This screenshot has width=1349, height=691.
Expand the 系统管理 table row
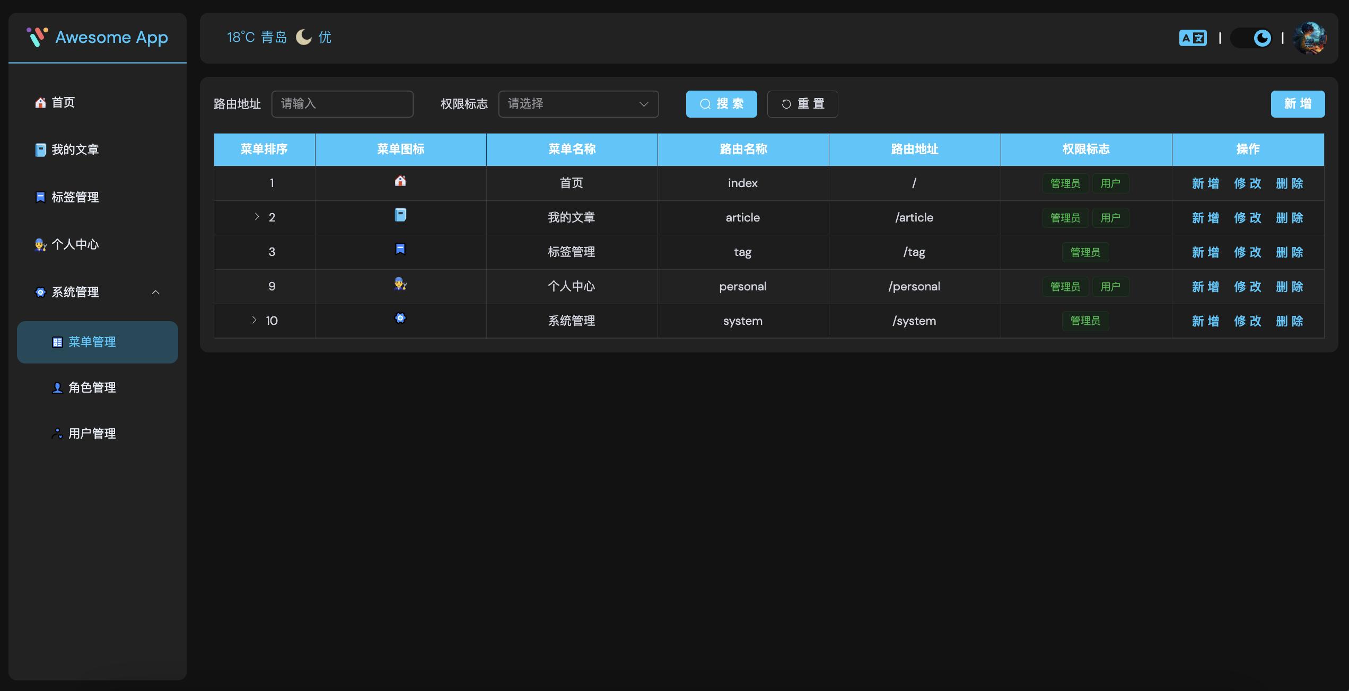click(255, 320)
